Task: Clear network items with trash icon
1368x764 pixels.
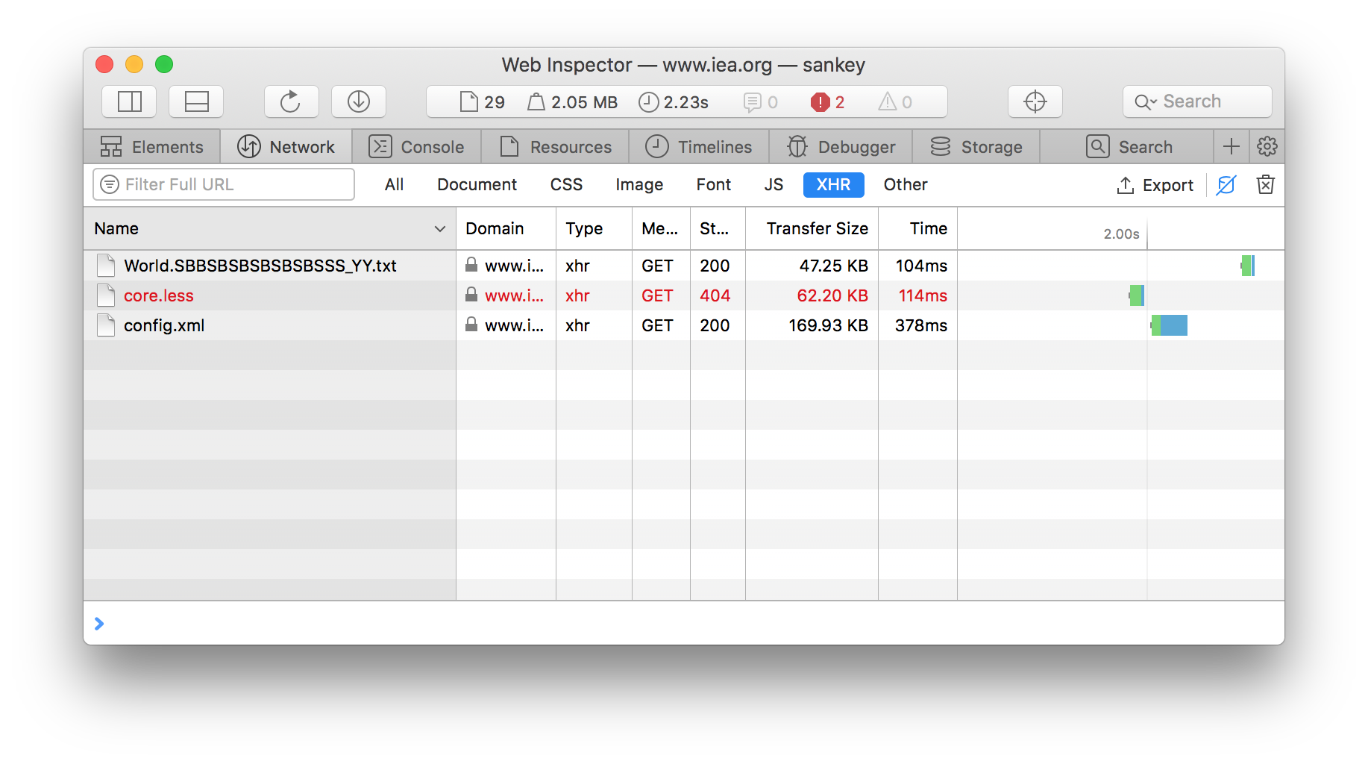Action: pyautogui.click(x=1265, y=185)
